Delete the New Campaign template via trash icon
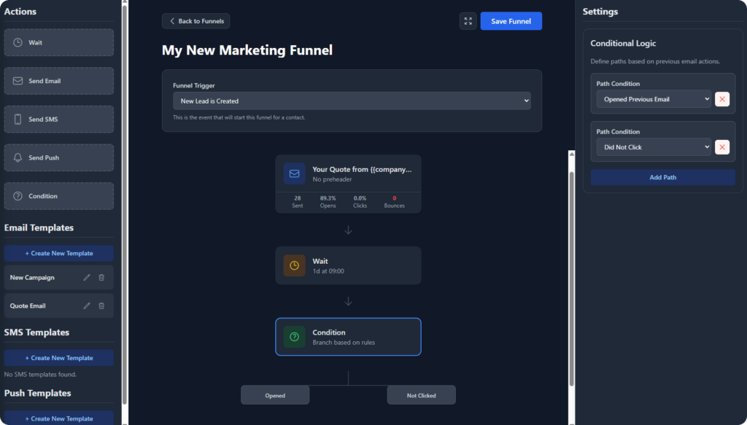The width and height of the screenshot is (747, 425). pos(101,278)
